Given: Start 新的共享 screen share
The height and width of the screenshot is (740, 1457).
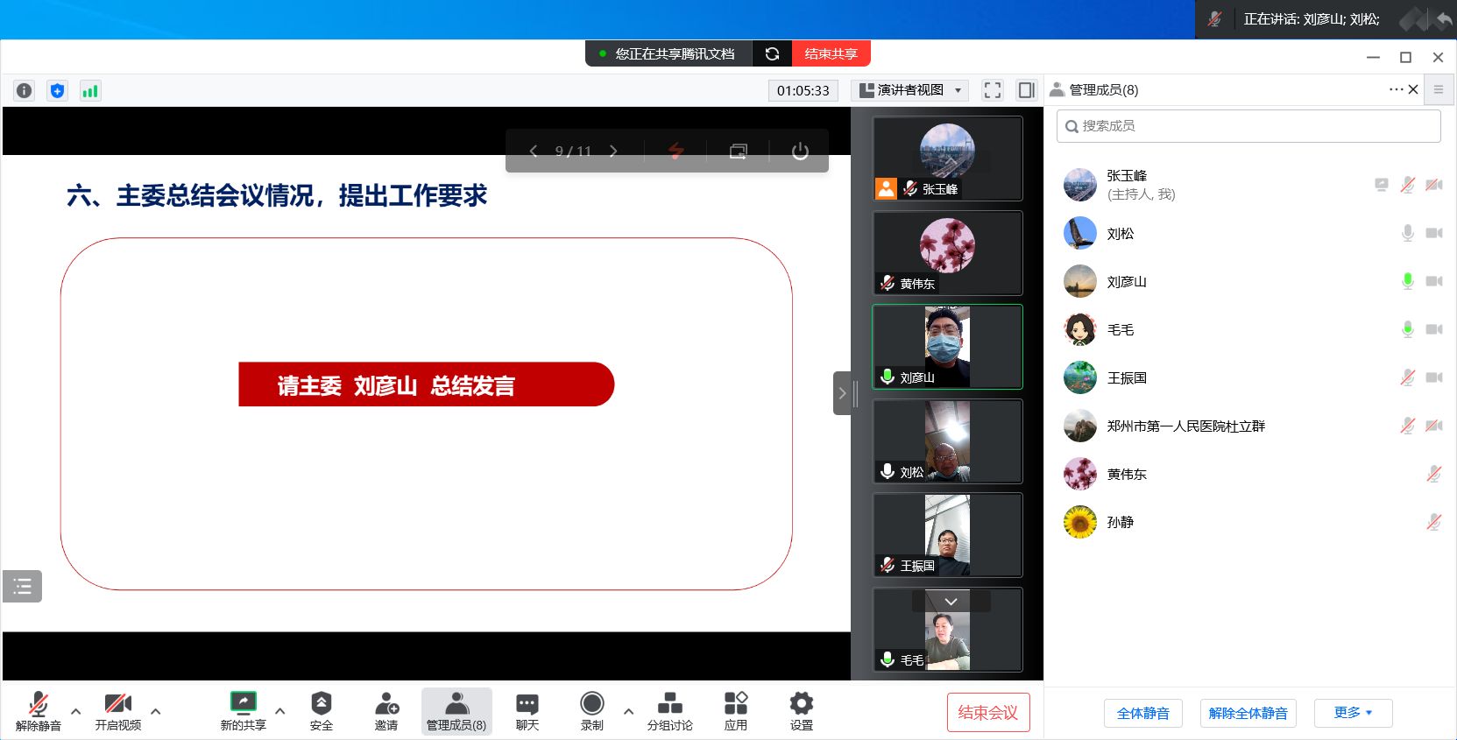Looking at the screenshot, I should pos(243,711).
